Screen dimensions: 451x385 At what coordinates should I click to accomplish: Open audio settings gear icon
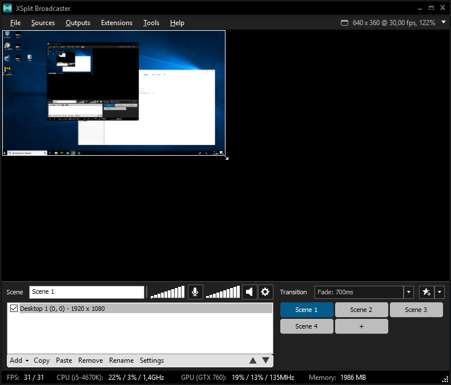click(265, 292)
